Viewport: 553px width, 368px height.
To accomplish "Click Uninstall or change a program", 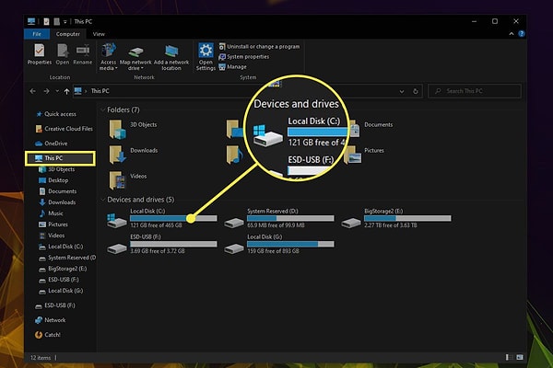I will coord(259,47).
